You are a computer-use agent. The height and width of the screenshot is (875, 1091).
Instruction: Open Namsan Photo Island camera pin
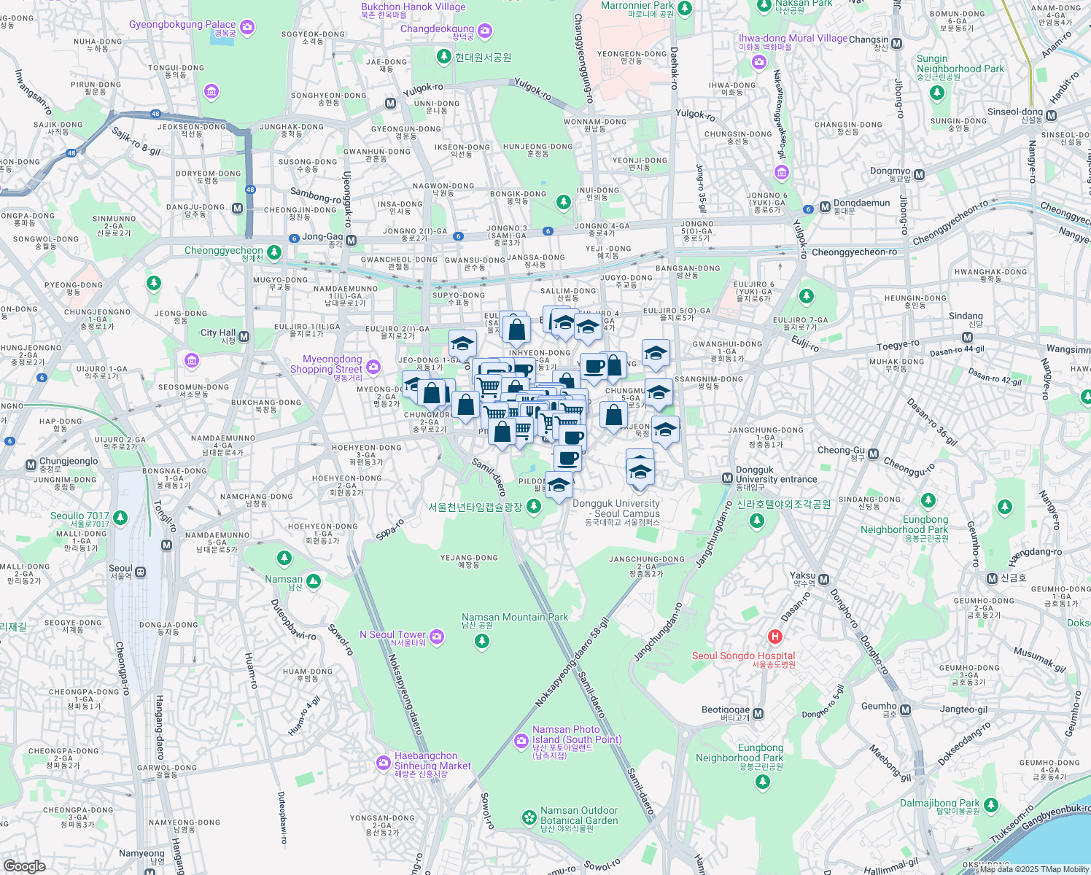tap(521, 742)
